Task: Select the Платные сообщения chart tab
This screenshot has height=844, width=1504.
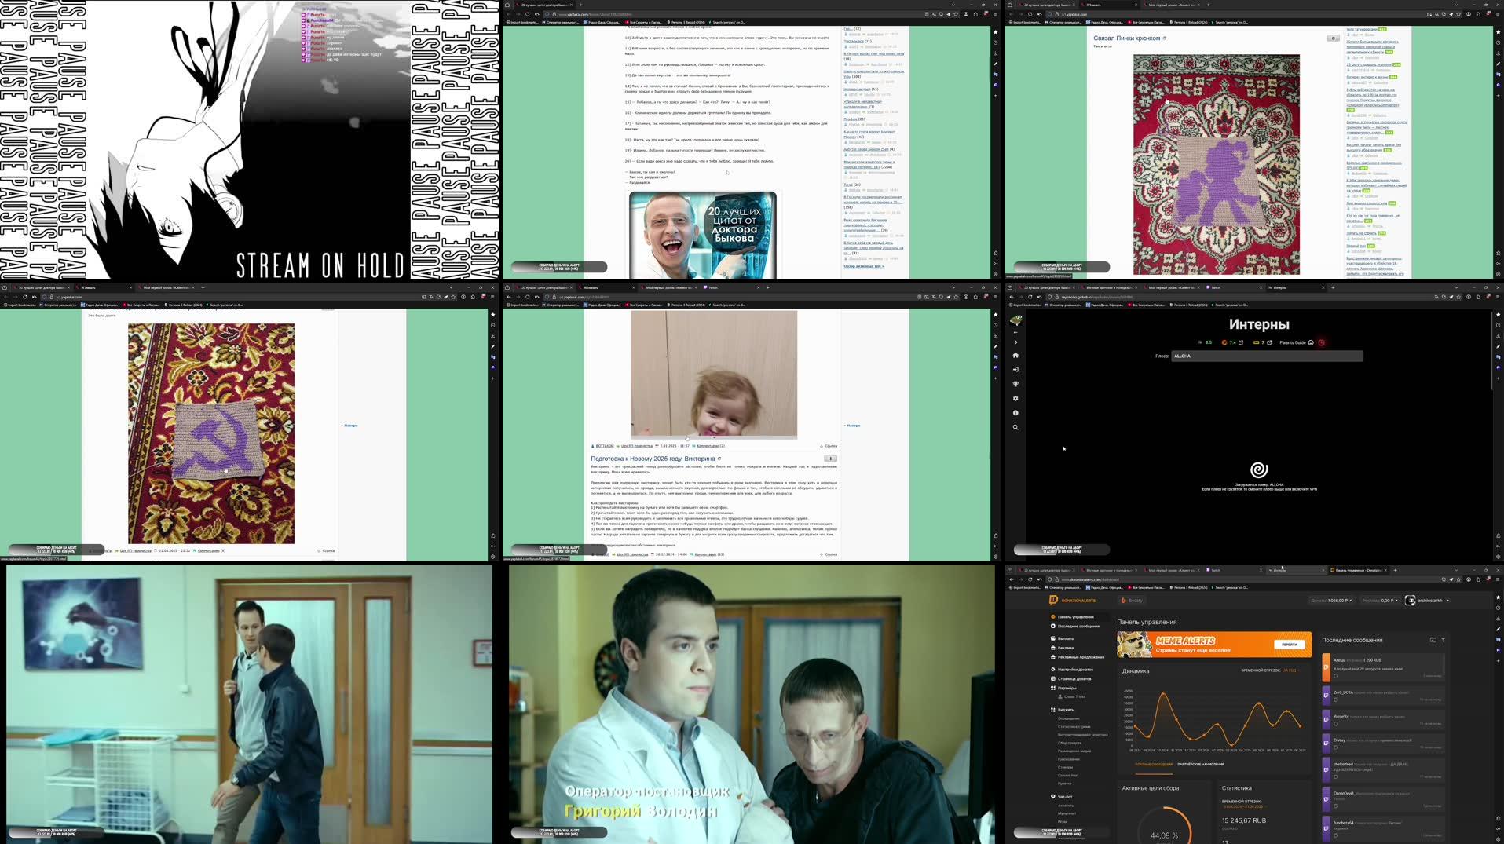Action: click(1154, 764)
